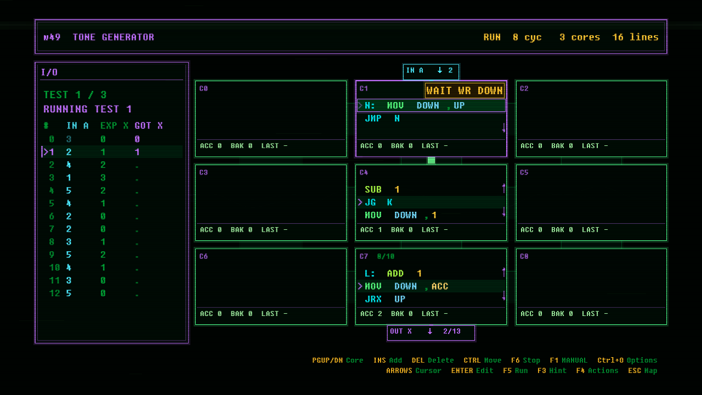Select the empty core C2
Screen dimensions: 702x395
coord(591,119)
